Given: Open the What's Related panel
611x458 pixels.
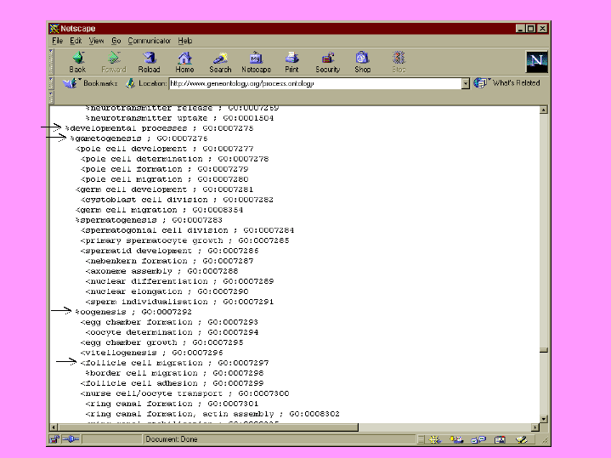Looking at the screenshot, I should [x=508, y=83].
